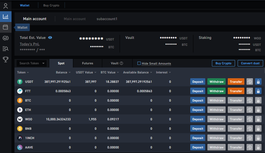This screenshot has height=153, width=265.
Task: Click the dollar icon in BTC row
Action: pos(250,100)
